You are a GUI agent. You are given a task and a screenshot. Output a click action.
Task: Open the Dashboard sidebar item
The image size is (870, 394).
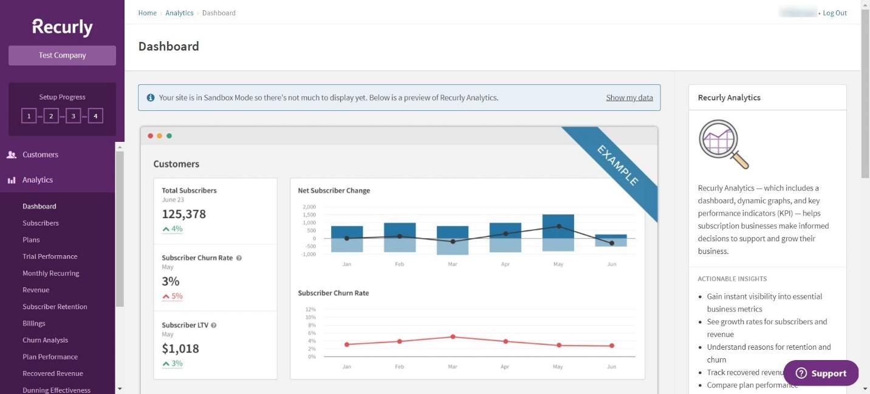click(x=39, y=206)
